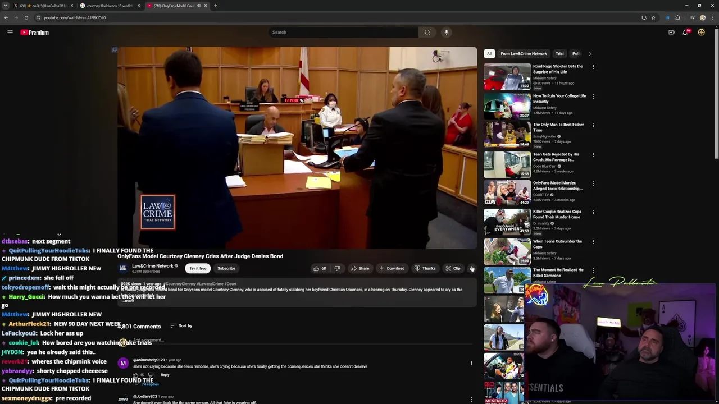Go to YouTube Premium home logo
Viewport: 719px width, 404px height.
click(x=35, y=33)
